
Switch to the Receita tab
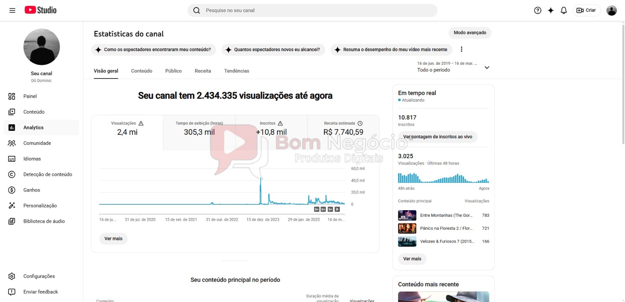203,71
